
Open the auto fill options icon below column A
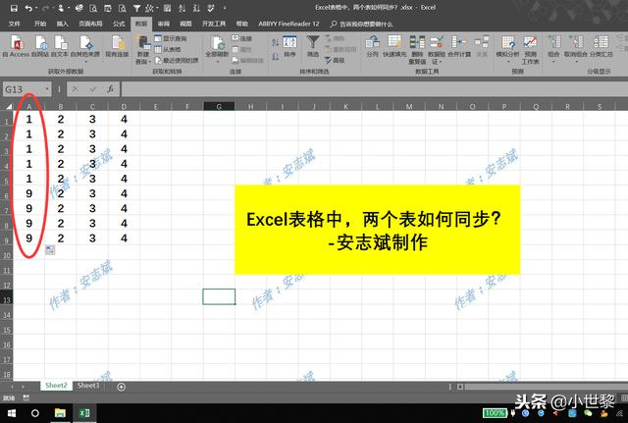point(50,250)
